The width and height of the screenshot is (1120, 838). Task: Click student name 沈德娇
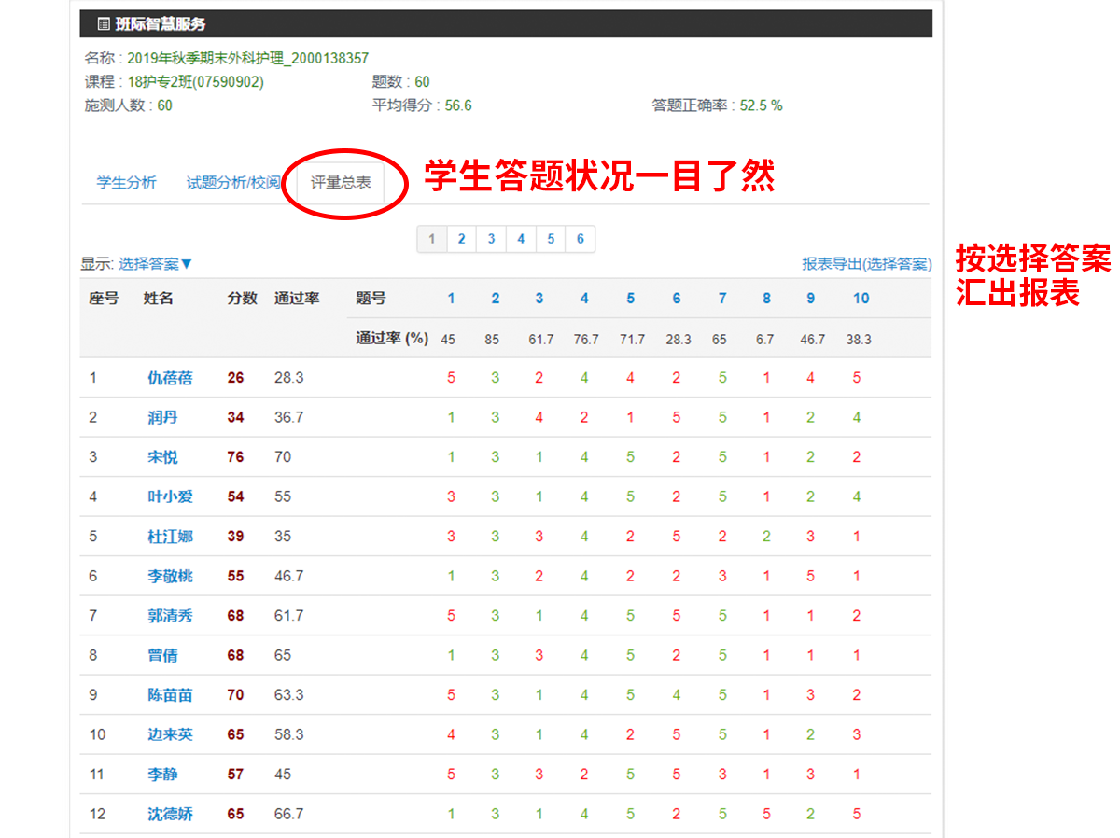pyautogui.click(x=170, y=814)
